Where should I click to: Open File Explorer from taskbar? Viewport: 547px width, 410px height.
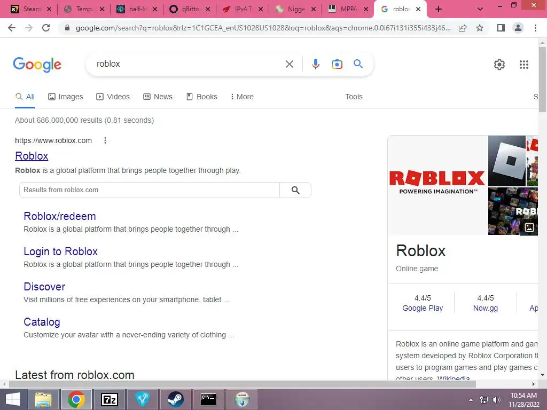[44, 399]
